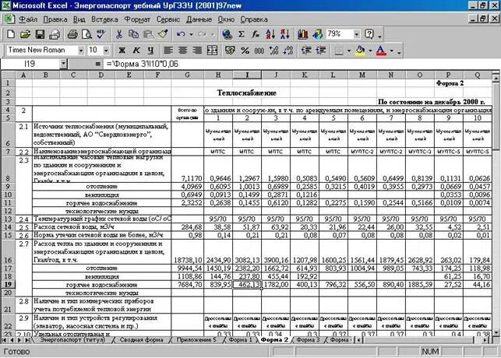Click the Undo arrow icon
The image size is (501, 358).
(x=181, y=34)
